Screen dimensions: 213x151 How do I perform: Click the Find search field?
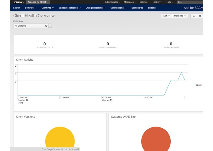point(190,2)
